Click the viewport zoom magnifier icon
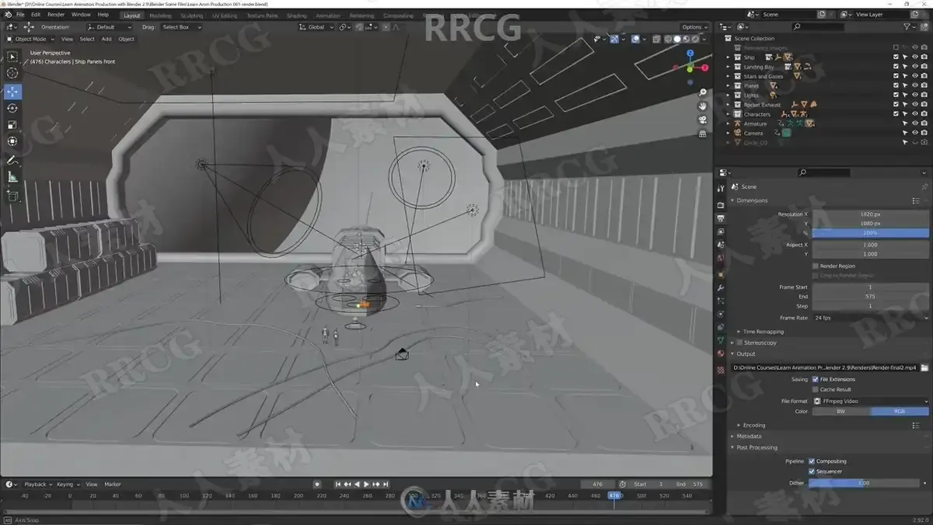The height and width of the screenshot is (525, 933). 702,92
